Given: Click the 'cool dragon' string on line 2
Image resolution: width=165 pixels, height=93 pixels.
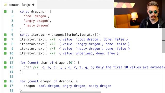Looking at the screenshot, I should click(36, 16).
